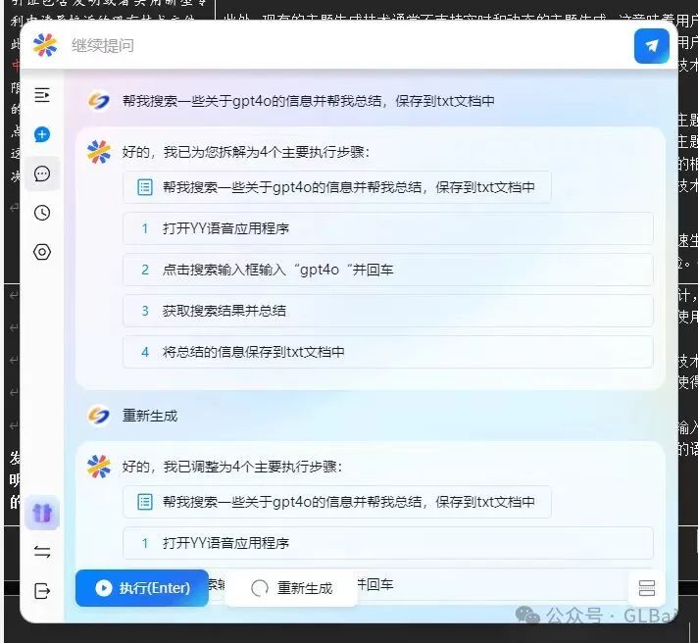The height and width of the screenshot is (643, 698).
Task: Select step 1 打开YY语音应用程序 in the first plan
Action: click(387, 228)
